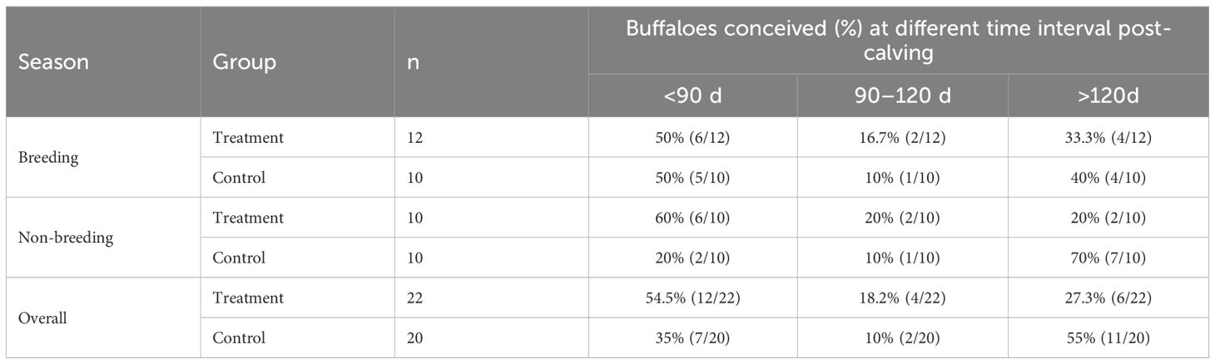Viewport: 1215px width, 364px height.
Task: Select the 60% (6/10) cell
Action: click(x=692, y=218)
